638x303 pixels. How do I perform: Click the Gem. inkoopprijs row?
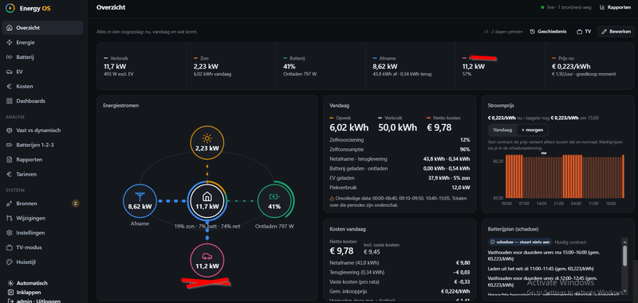pos(400,292)
